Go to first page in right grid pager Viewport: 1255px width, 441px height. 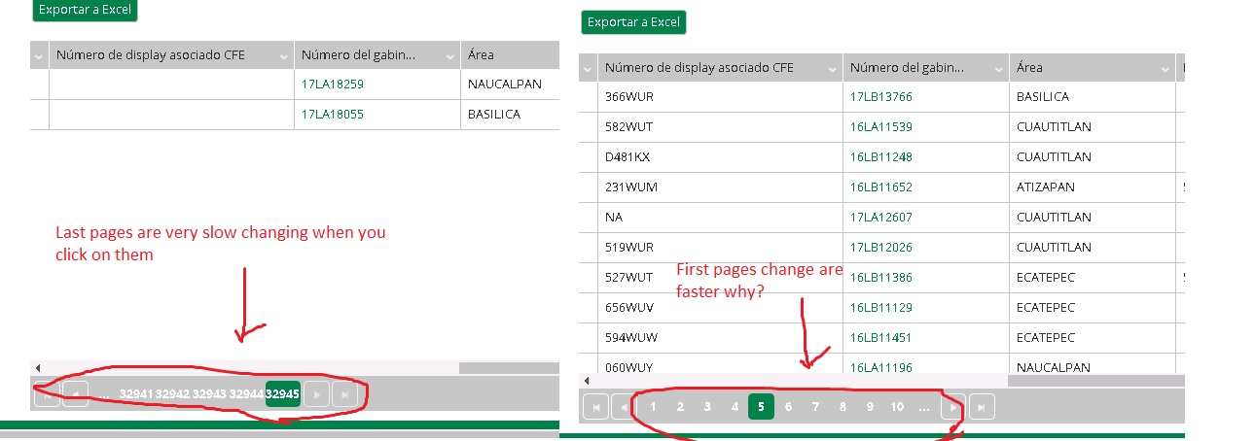(595, 407)
